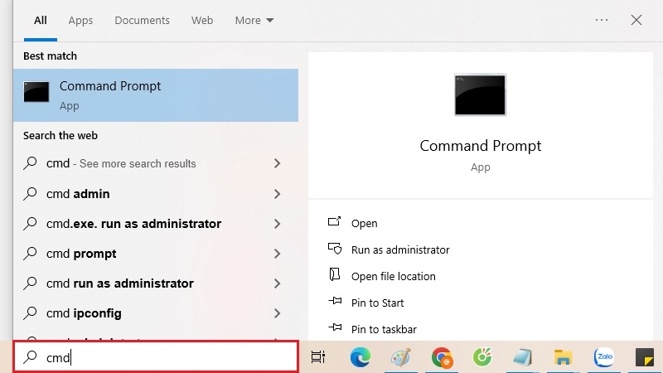Launch Microsoft Edge from taskbar
The width and height of the screenshot is (663, 373).
coord(361,357)
